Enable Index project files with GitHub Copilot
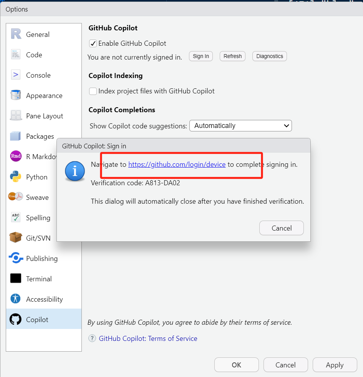 (93, 91)
